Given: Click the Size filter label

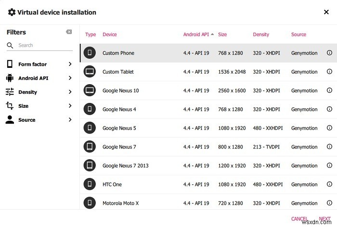Looking at the screenshot, I should [24, 106].
